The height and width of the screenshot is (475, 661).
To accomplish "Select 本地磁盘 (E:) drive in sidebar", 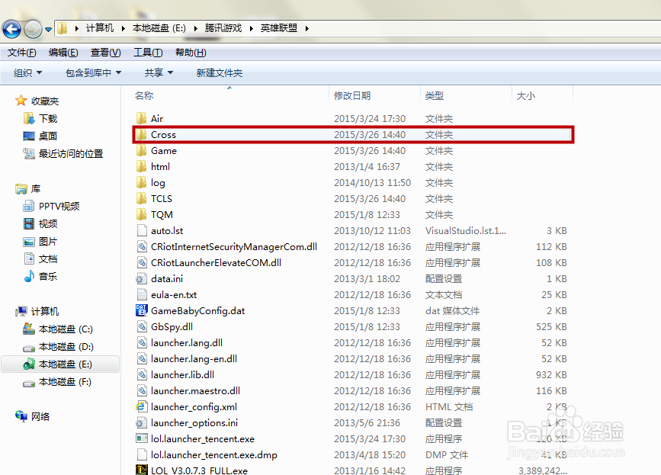I will 60,364.
